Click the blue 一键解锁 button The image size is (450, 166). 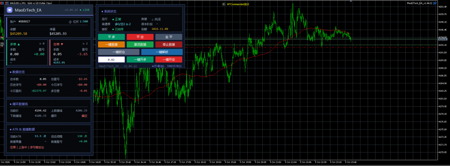[x=162, y=52]
